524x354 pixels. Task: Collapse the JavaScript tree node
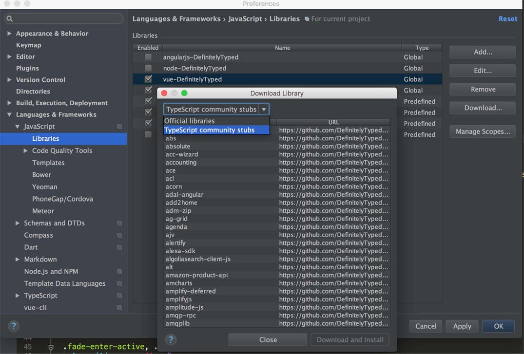[18, 127]
